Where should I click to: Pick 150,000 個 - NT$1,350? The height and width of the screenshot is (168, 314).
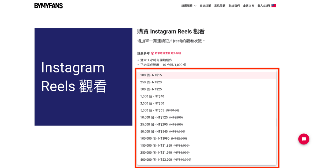point(206,145)
